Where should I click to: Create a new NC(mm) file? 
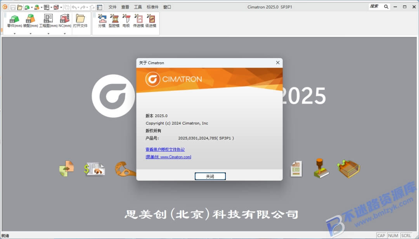(65, 21)
